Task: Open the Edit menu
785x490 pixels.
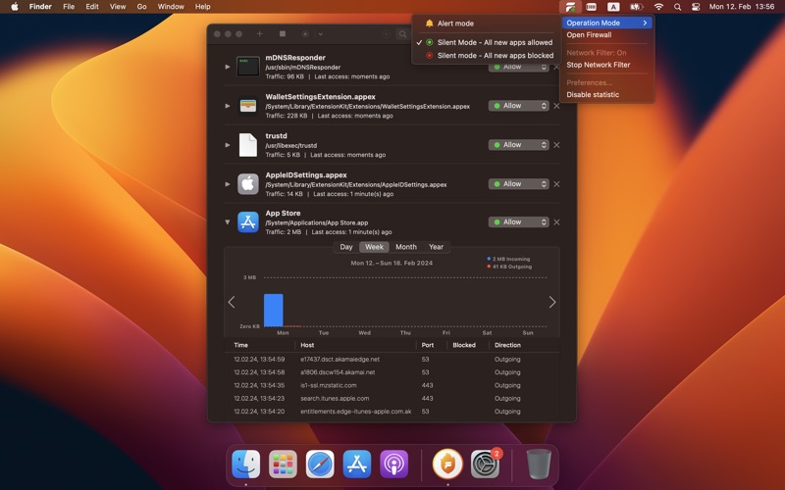Action: (92, 7)
